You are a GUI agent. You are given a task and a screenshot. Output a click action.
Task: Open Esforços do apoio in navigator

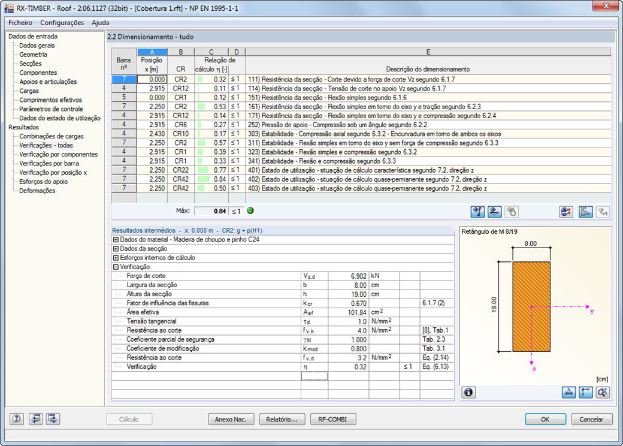point(43,182)
